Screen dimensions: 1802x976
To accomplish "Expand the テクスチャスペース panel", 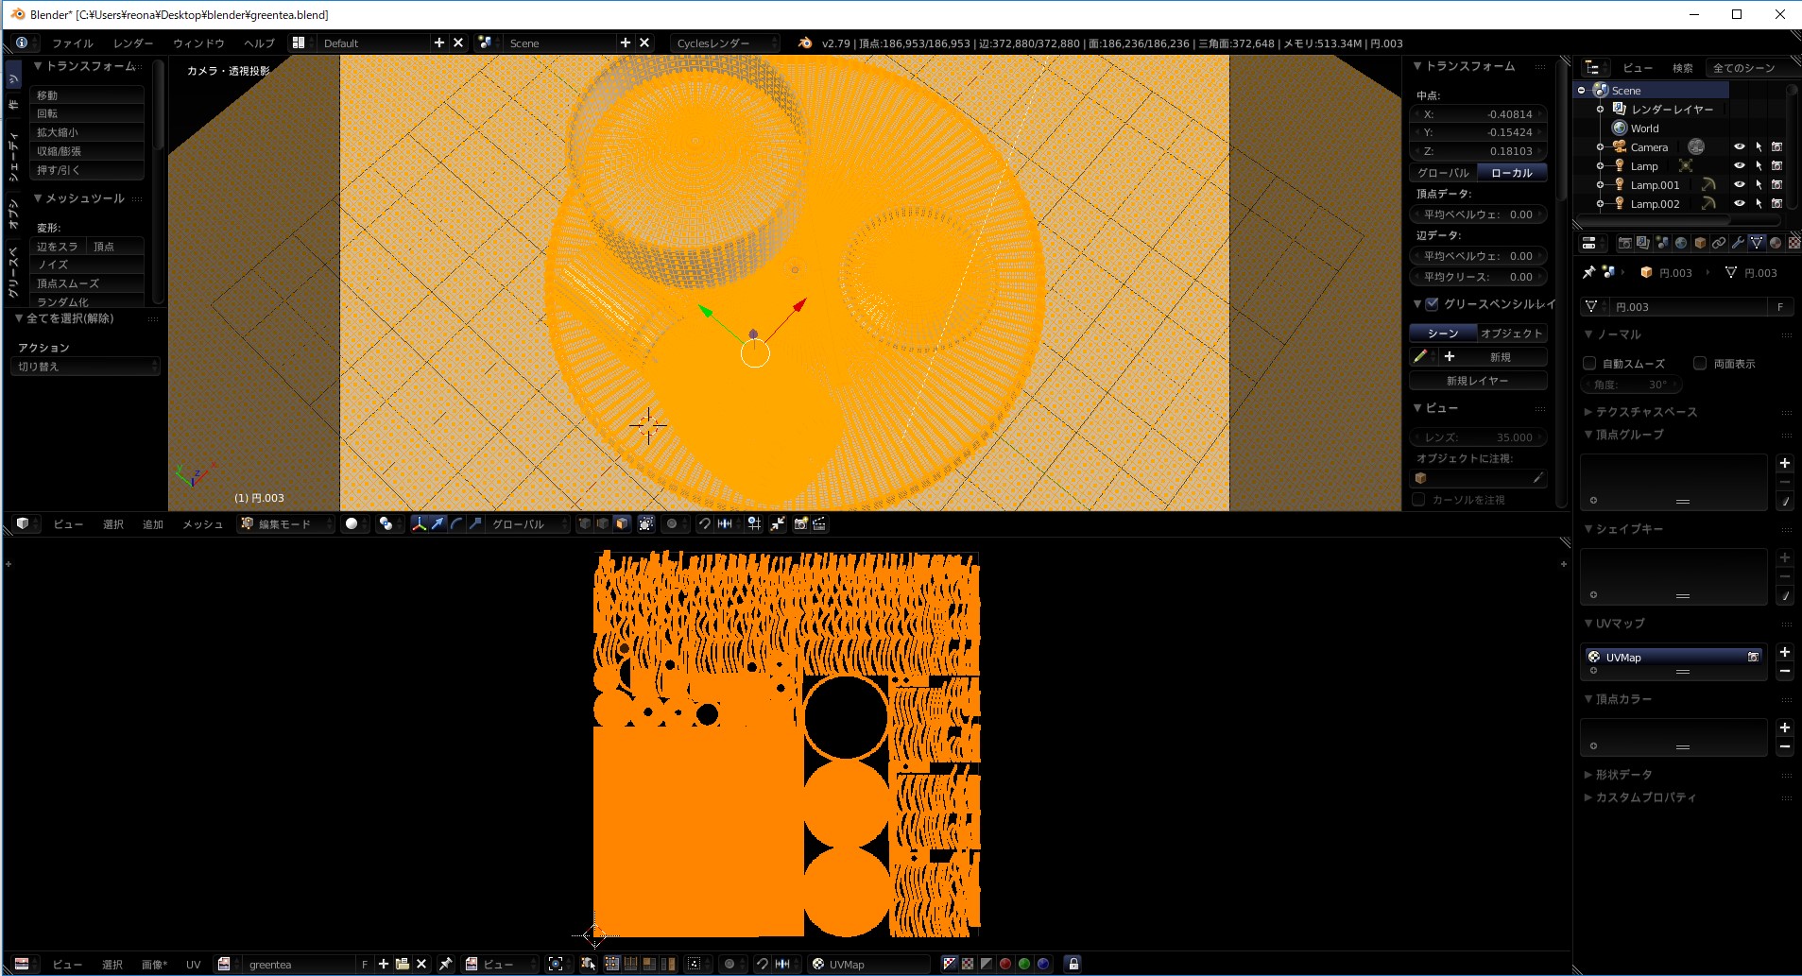I will point(1645,412).
